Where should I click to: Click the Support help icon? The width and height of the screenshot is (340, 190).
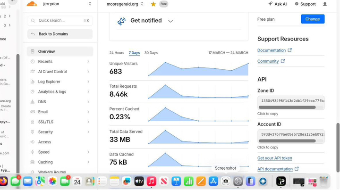click(297, 4)
